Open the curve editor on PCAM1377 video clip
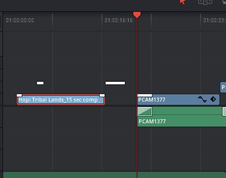This screenshot has height=178, width=226. point(202,99)
